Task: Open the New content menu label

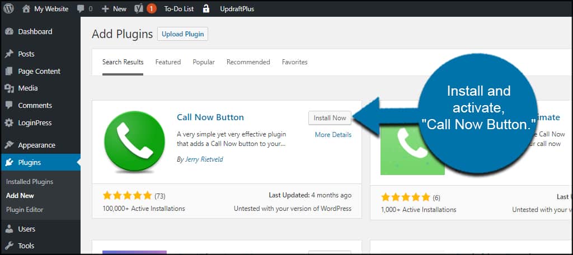Action: point(120,9)
